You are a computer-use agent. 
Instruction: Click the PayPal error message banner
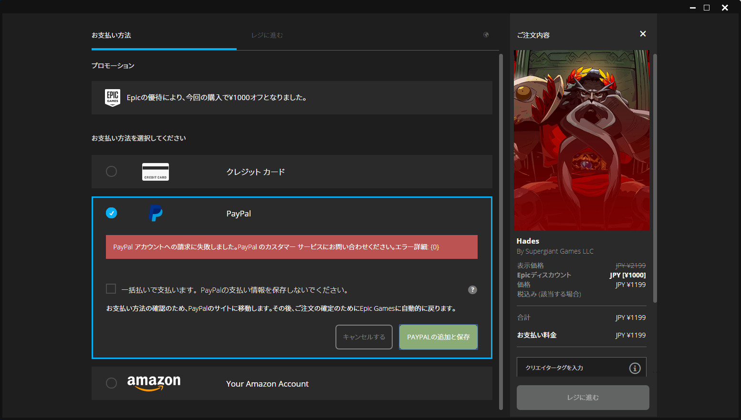(292, 247)
